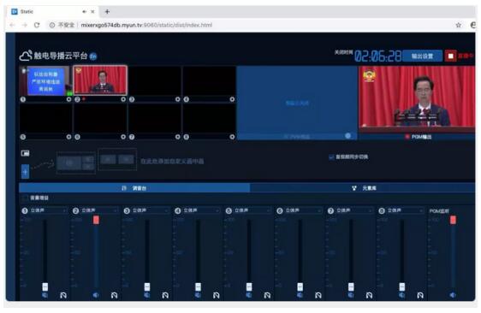Open the 输出设置 output settings
Viewport: 481px width, 313px height.
click(x=423, y=56)
